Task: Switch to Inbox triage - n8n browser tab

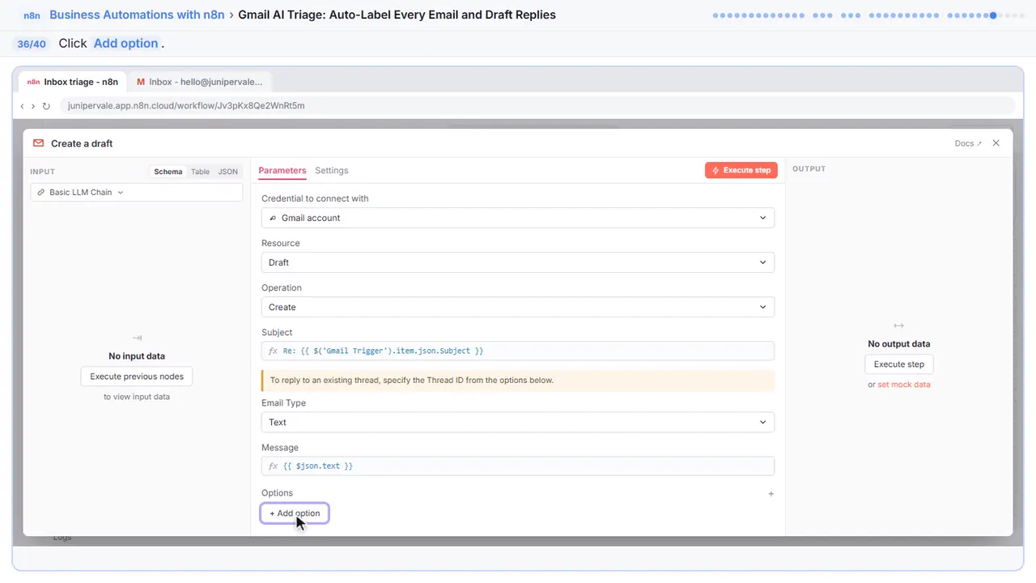Action: (x=73, y=82)
